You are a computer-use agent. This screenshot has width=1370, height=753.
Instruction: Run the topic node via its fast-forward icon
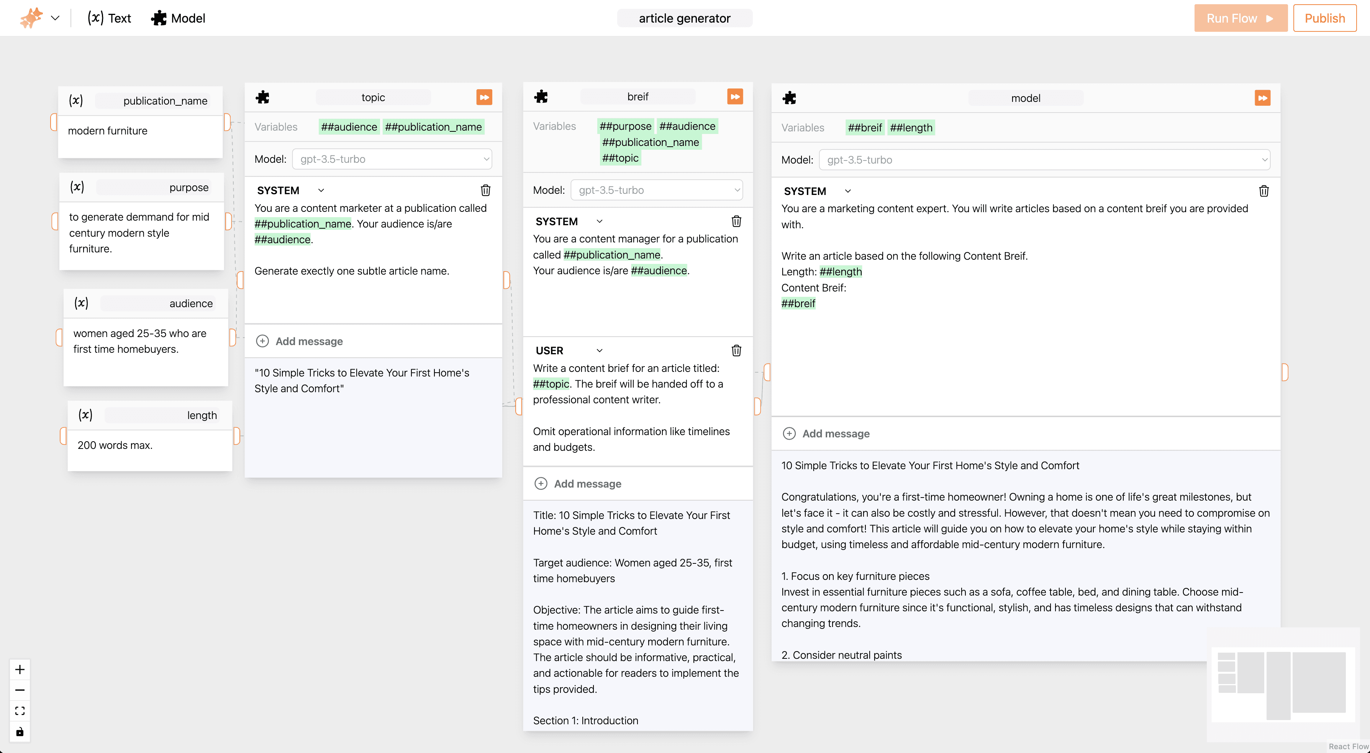click(484, 97)
